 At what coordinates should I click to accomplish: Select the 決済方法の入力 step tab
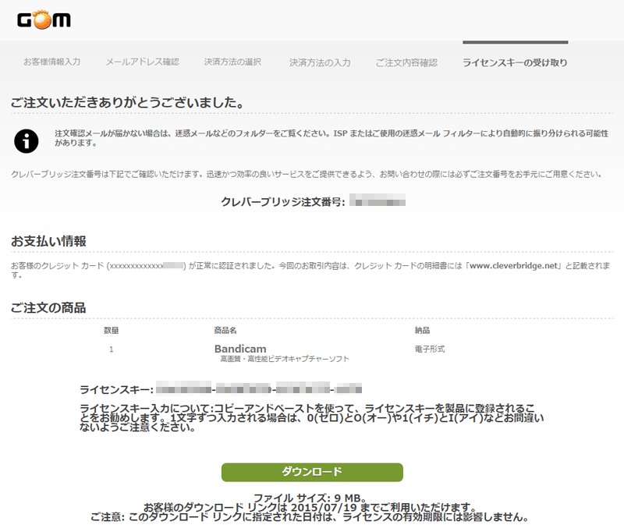click(320, 62)
